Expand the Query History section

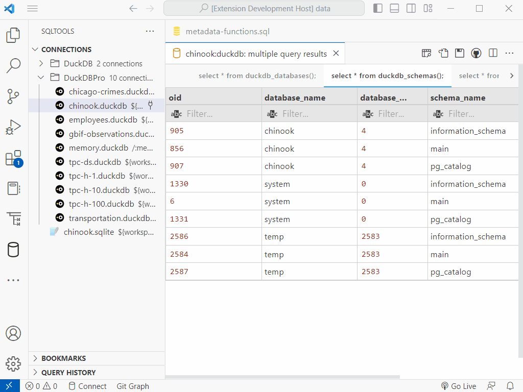[x=36, y=373]
